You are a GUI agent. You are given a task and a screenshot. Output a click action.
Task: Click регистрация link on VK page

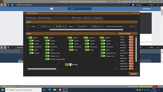tap(147, 9)
